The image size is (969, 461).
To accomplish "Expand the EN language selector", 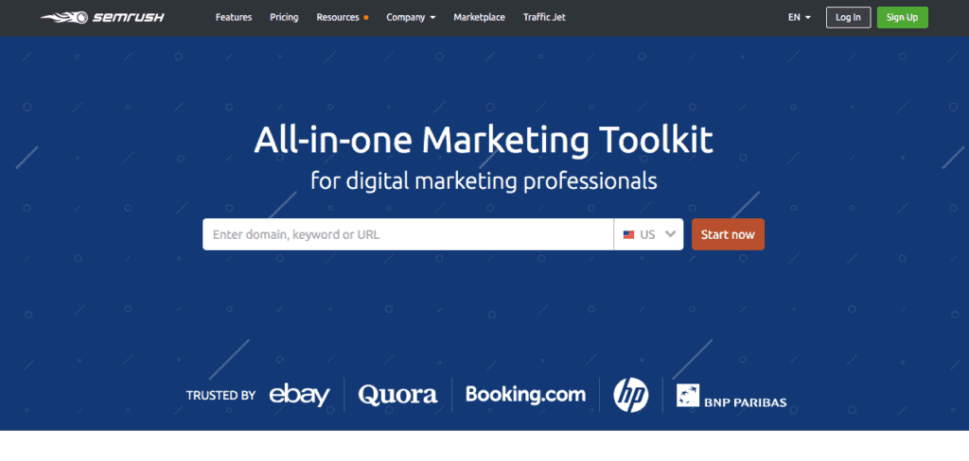I will pyautogui.click(x=799, y=17).
